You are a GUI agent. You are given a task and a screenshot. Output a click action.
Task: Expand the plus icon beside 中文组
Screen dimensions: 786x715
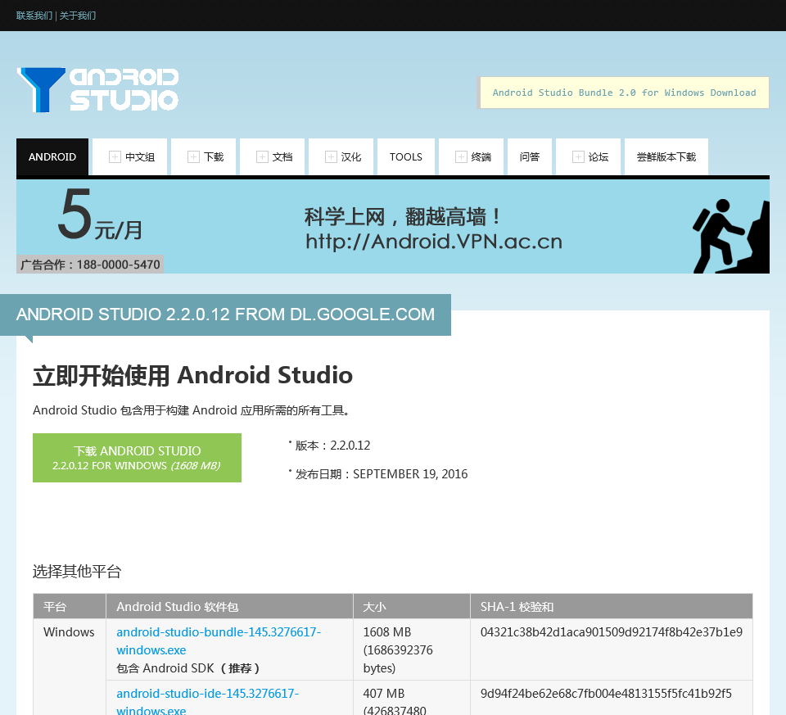(115, 157)
